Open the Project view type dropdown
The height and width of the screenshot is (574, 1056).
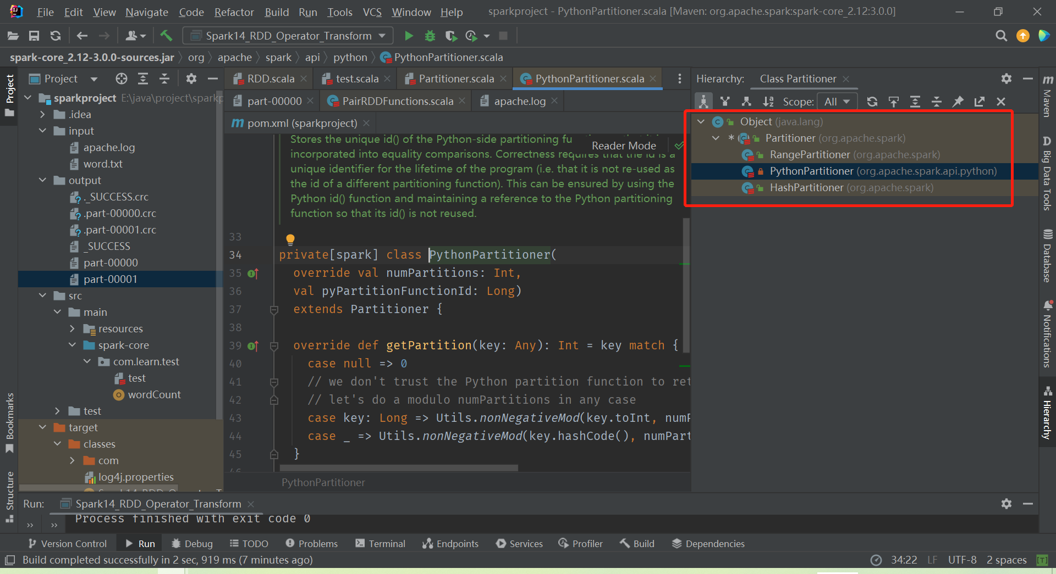(94, 79)
